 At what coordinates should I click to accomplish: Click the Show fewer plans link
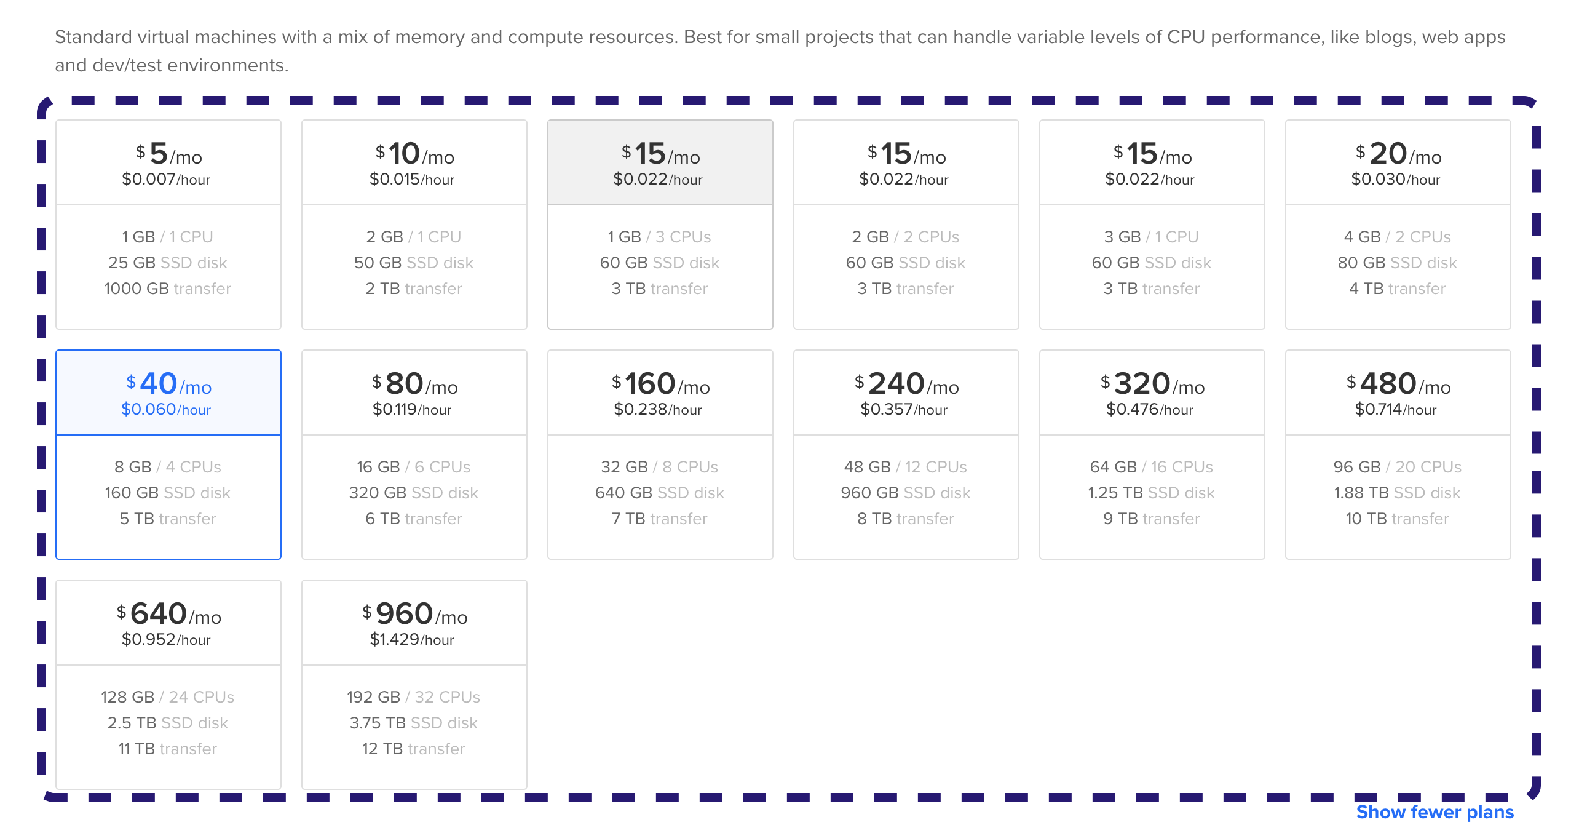click(1435, 812)
